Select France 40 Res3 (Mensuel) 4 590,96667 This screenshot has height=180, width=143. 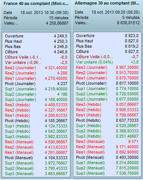(x=36, y=142)
